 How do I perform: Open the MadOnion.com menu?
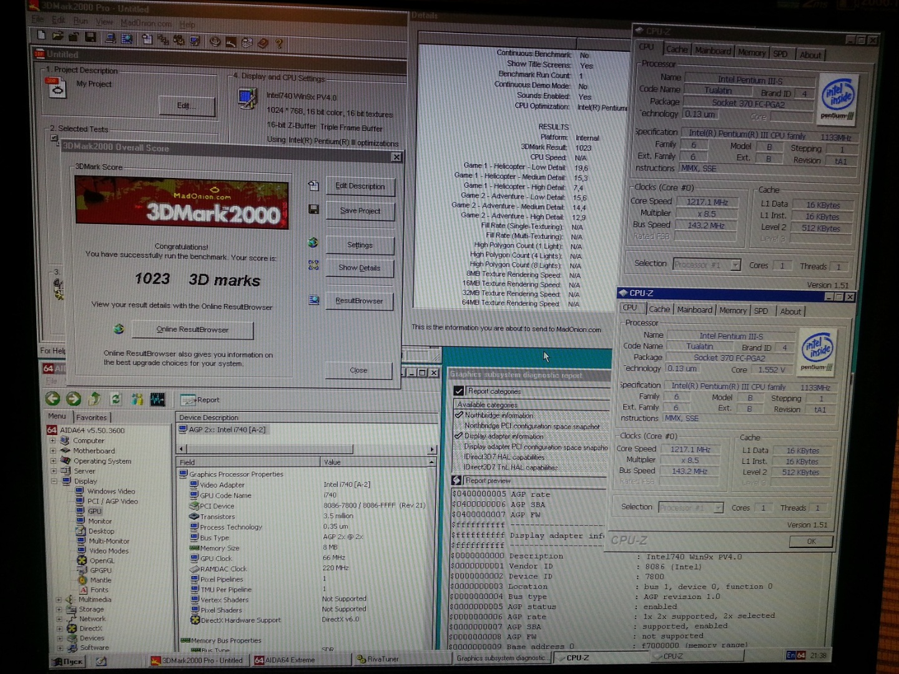click(x=146, y=23)
